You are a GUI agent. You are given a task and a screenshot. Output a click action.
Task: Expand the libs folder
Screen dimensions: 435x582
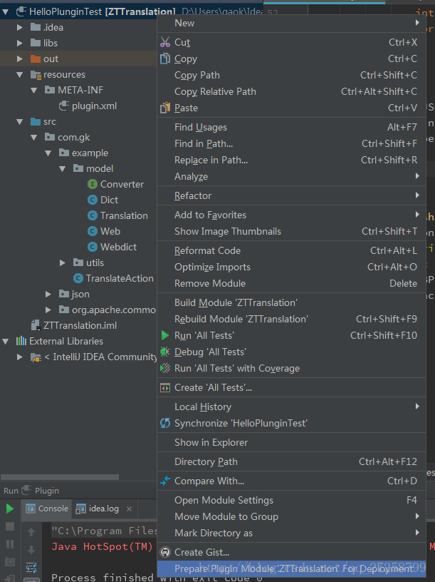click(x=20, y=43)
